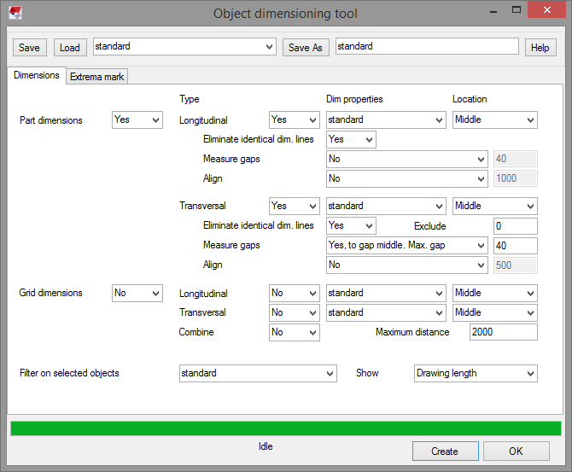Screen dimensions: 572x472
Task: Click the Save button
Action: [x=30, y=48]
